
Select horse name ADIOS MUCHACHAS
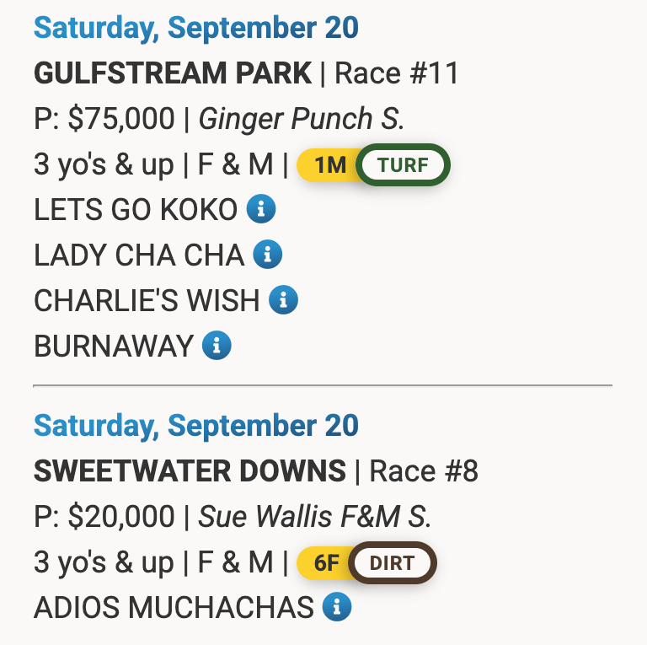tap(174, 607)
